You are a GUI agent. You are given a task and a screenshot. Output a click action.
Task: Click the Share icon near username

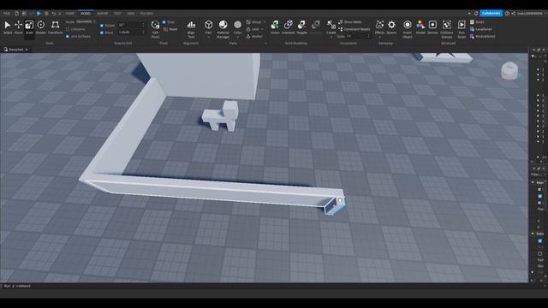tap(513, 14)
